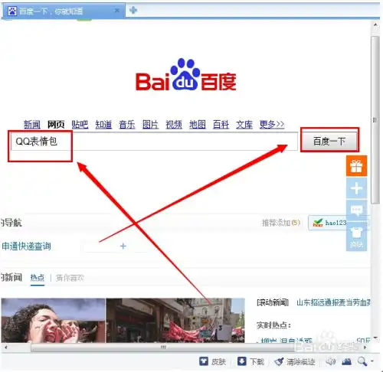
Task: Click 清除痕迹 to clear browsing traces
Action: point(295,361)
